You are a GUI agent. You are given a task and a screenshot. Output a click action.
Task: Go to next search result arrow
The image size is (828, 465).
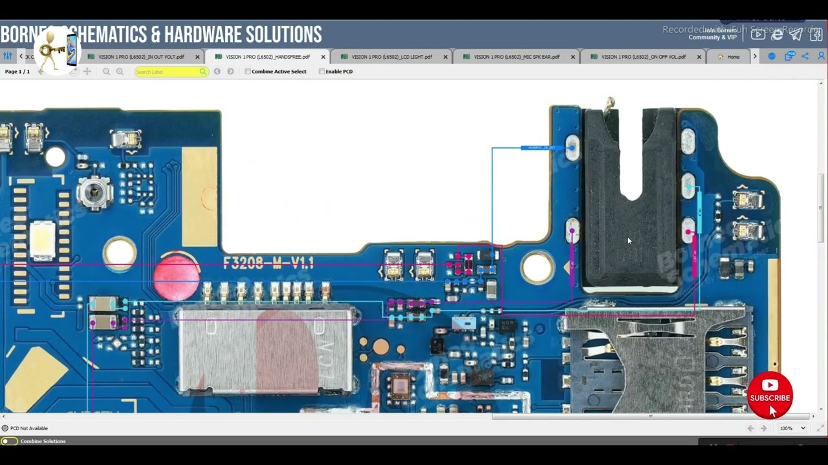230,72
